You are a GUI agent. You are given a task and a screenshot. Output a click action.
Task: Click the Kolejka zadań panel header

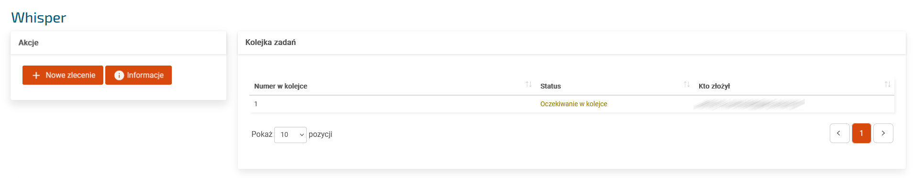571,43
